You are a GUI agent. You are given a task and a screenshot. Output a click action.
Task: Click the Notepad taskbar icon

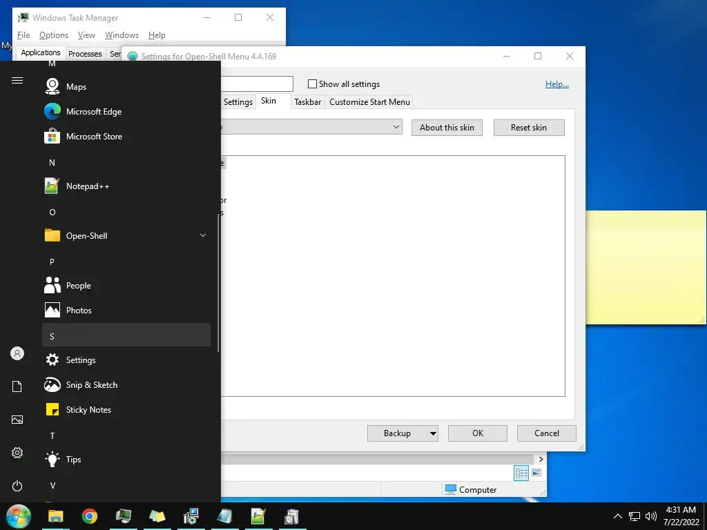tap(224, 516)
